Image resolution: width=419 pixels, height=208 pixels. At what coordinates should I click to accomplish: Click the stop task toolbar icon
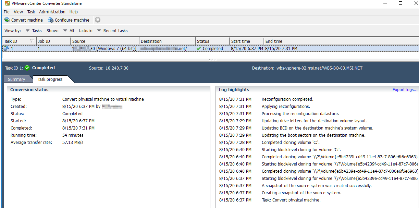98,20
